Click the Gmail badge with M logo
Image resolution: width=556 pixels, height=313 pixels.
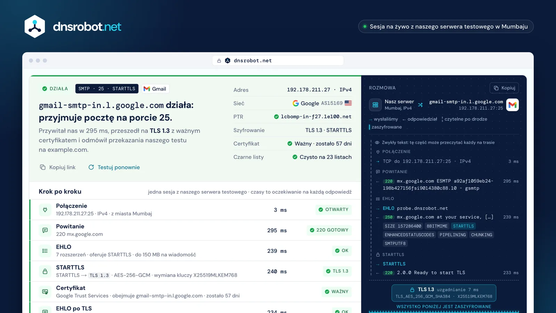[x=155, y=89]
